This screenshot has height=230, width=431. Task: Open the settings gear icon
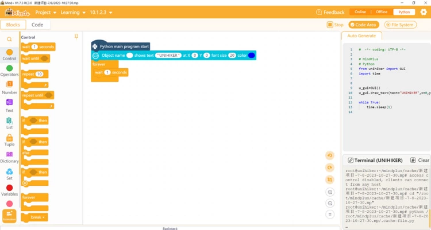[424, 12]
